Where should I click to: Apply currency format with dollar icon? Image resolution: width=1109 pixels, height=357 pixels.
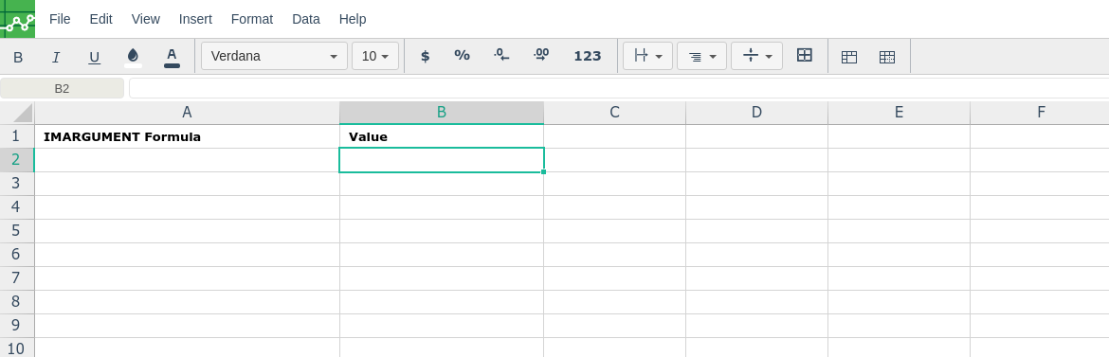click(425, 57)
